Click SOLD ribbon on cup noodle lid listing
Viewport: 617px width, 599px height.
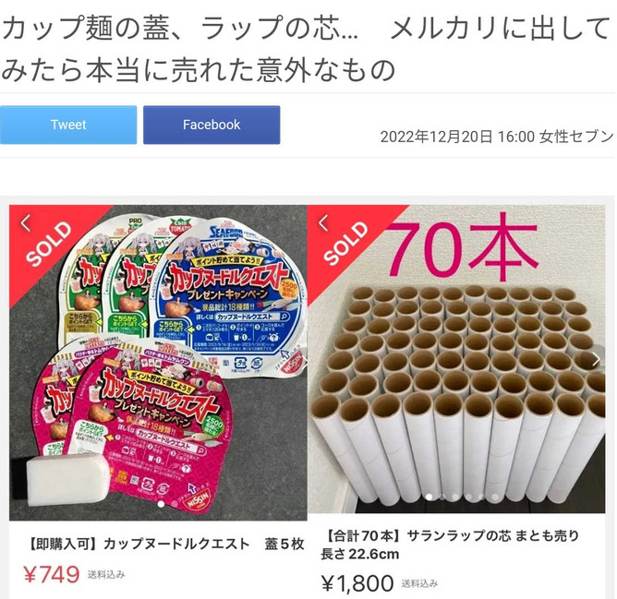[49, 244]
